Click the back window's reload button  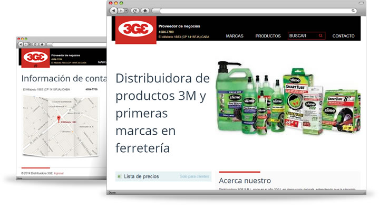(x=35, y=44)
